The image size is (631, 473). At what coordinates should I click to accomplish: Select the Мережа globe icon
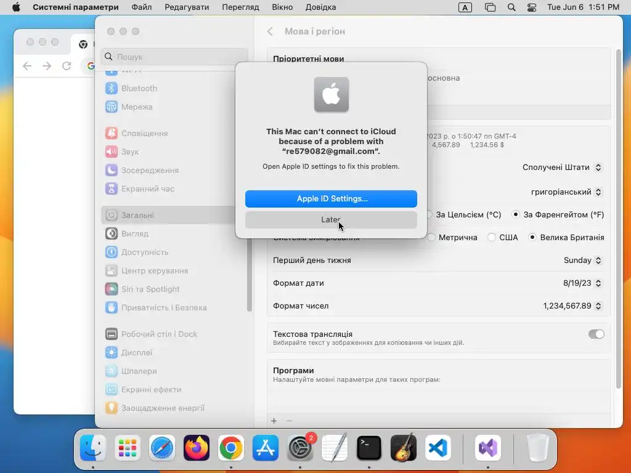[x=111, y=107]
